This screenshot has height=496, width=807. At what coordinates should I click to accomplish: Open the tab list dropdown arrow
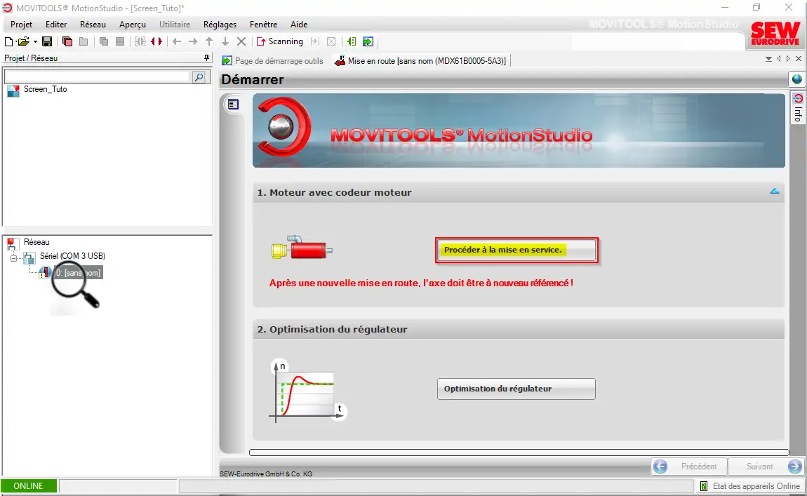768,59
